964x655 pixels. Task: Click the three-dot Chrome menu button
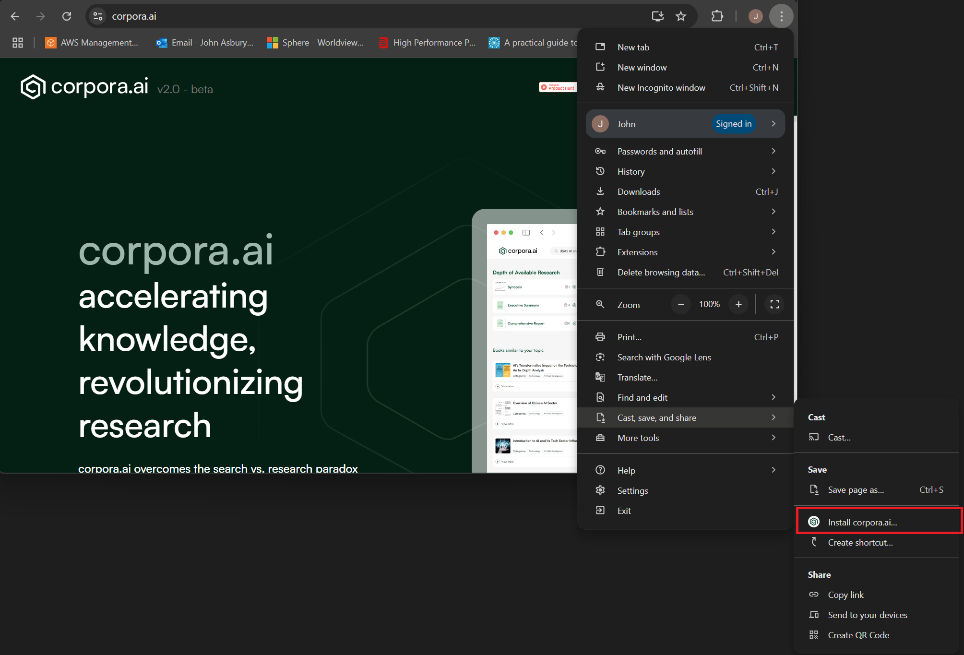781,16
